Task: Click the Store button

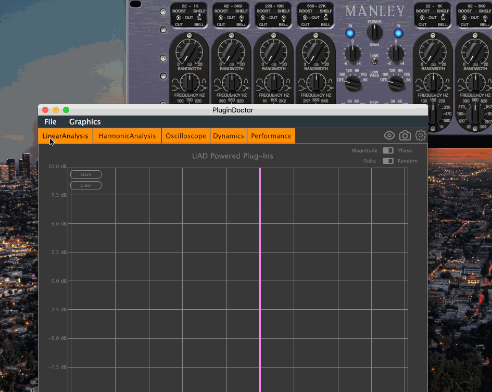Action: 86,174
